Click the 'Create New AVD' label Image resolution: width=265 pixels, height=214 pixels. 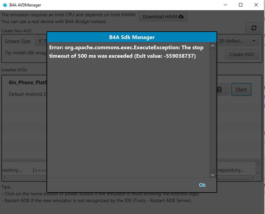click(x=16, y=31)
